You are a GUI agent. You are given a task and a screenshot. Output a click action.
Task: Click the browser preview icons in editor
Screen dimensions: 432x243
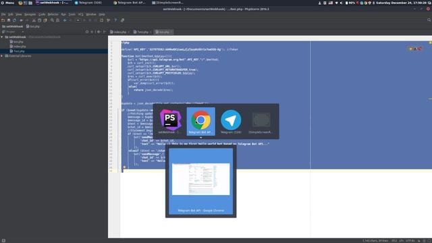tap(416, 49)
